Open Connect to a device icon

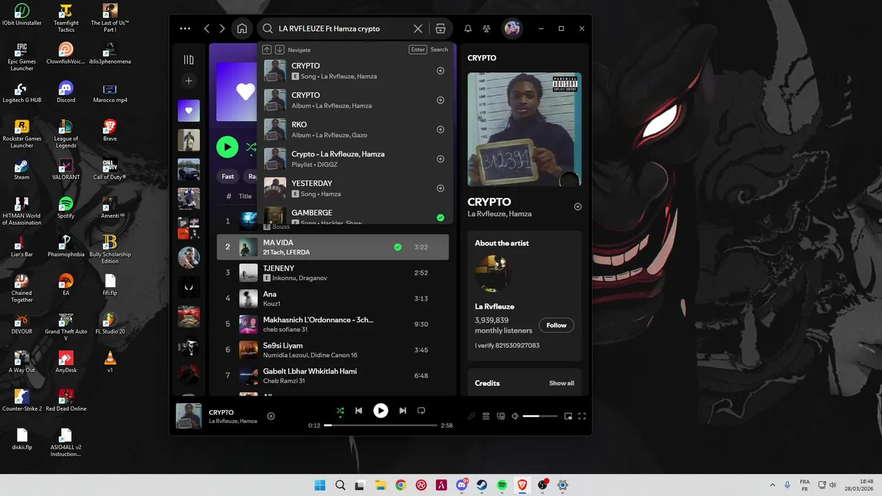click(x=501, y=416)
